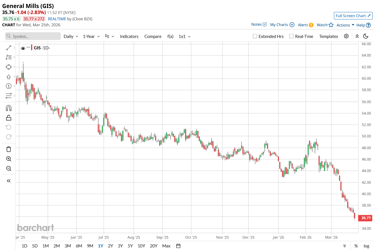This screenshot has width=373, height=250.
Task: Open the Templates menu
Action: pos(329,36)
